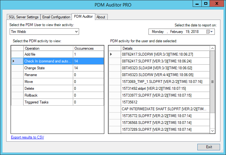This screenshot has height=155, width=226.
Task: Select the 15T3069_TMP_1.SLDPRT details row
Action: point(159,82)
